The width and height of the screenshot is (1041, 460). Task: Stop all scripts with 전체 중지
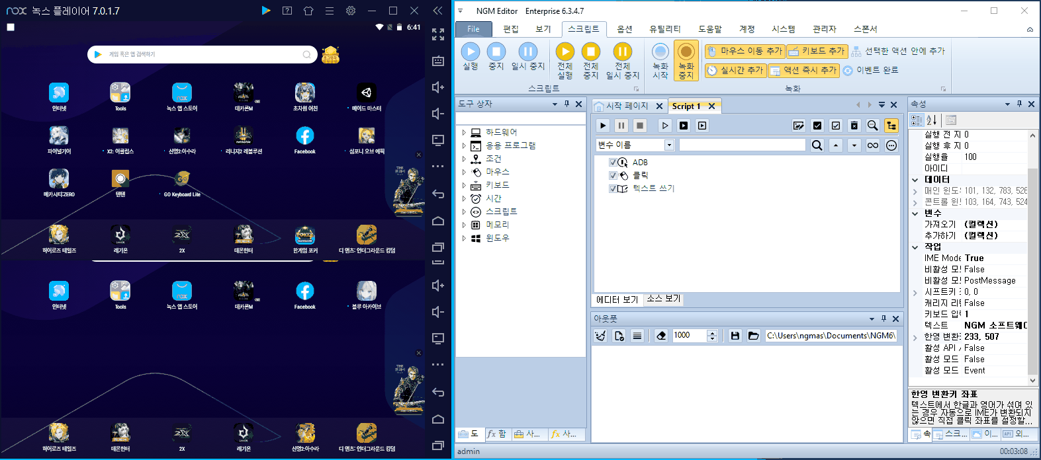point(590,61)
